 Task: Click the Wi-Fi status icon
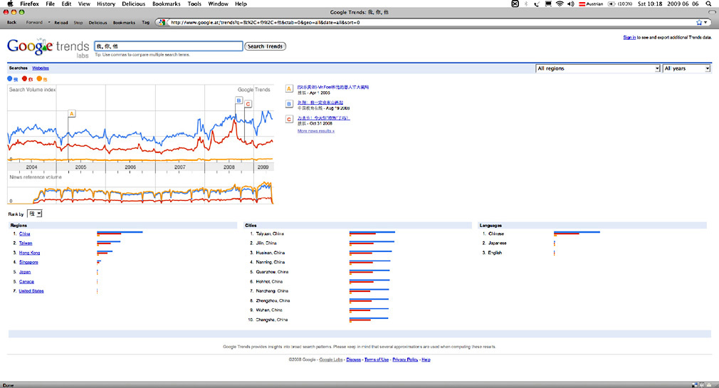(x=560, y=4)
